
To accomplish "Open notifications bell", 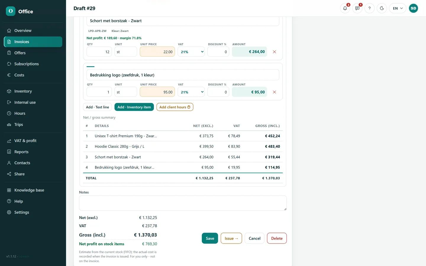I will (345, 8).
